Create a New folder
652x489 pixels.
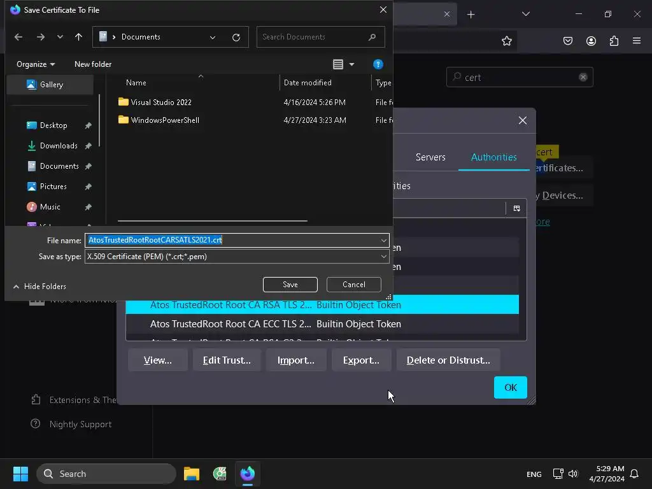pyautogui.click(x=93, y=64)
